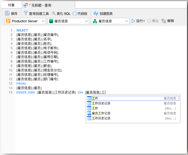Click the 保存 (Save) button label
188x155 pixels.
14,14
